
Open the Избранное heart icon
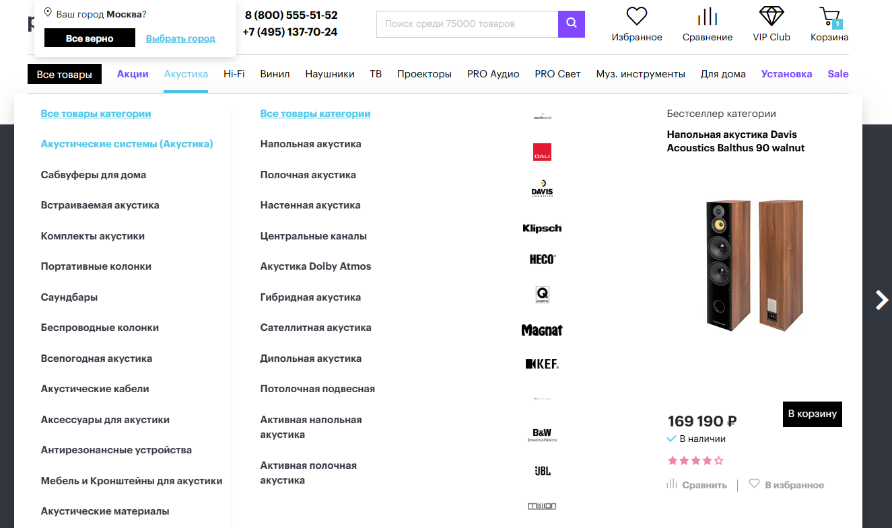tap(636, 16)
